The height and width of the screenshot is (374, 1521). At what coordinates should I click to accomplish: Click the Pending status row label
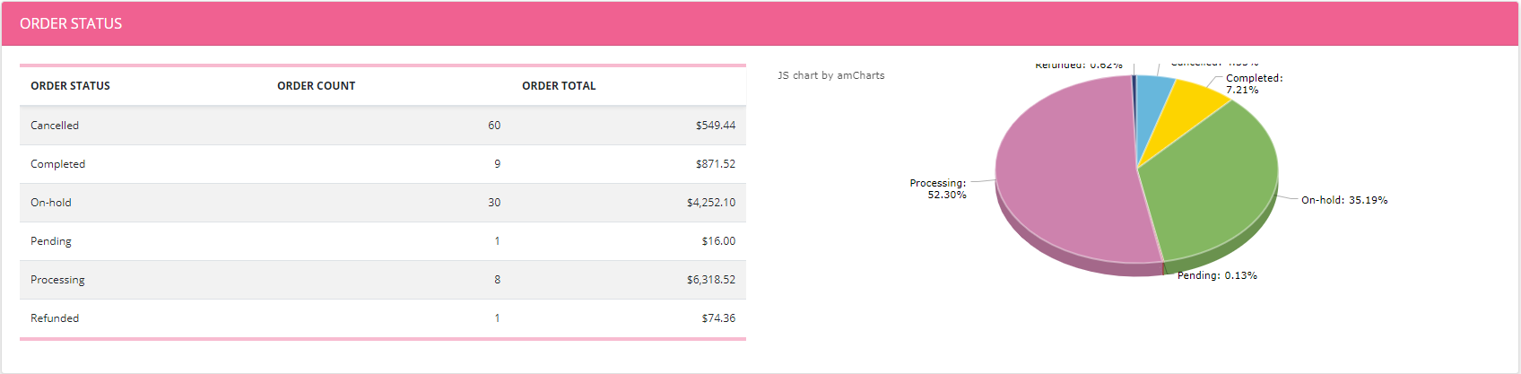point(51,241)
